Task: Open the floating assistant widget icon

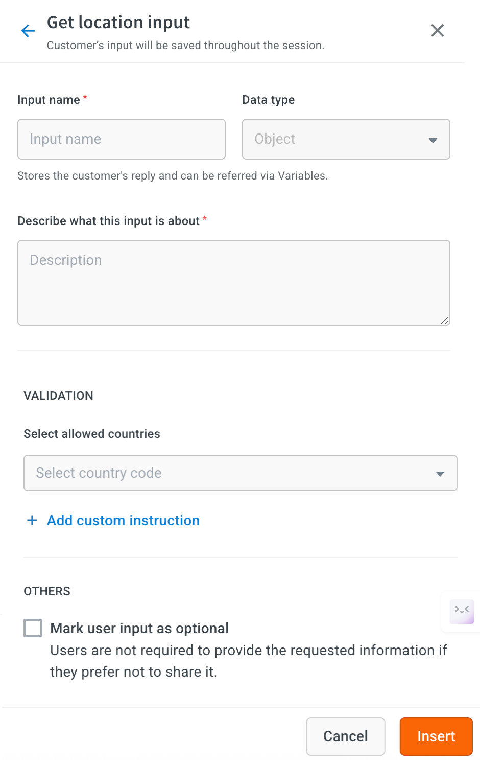Action: 462,611
